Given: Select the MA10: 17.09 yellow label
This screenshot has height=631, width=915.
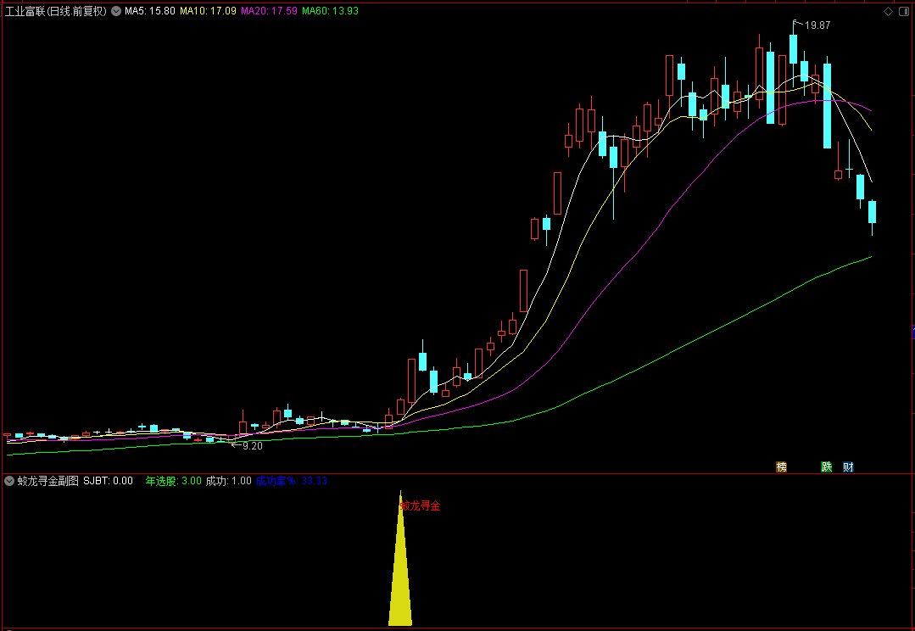Looking at the screenshot, I should 208,11.
